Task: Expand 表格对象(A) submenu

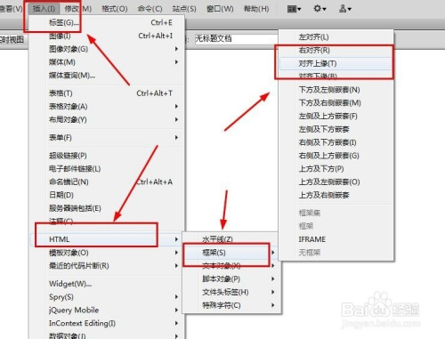Action: pyautogui.click(x=107, y=107)
